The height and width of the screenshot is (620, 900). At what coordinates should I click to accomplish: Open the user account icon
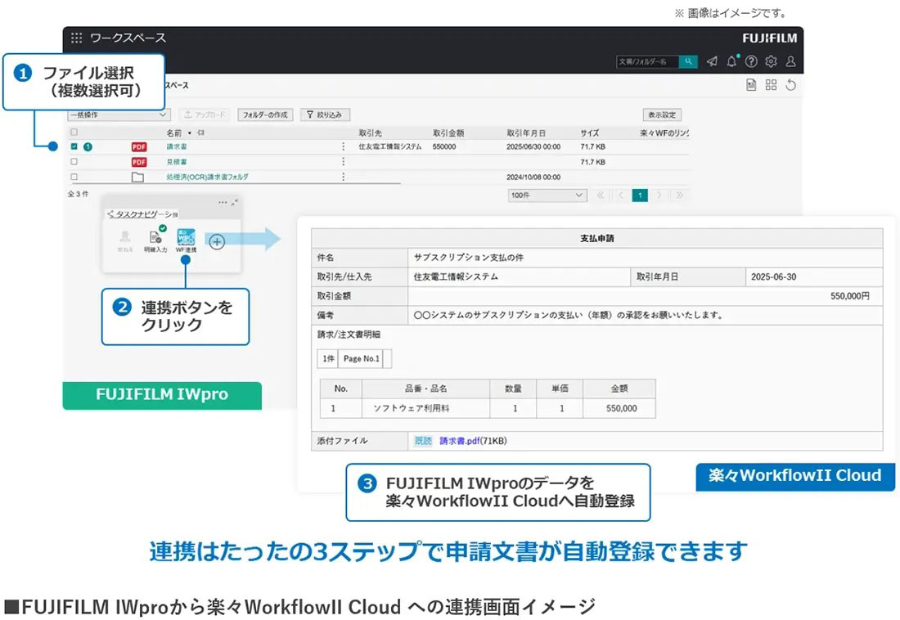click(x=790, y=61)
